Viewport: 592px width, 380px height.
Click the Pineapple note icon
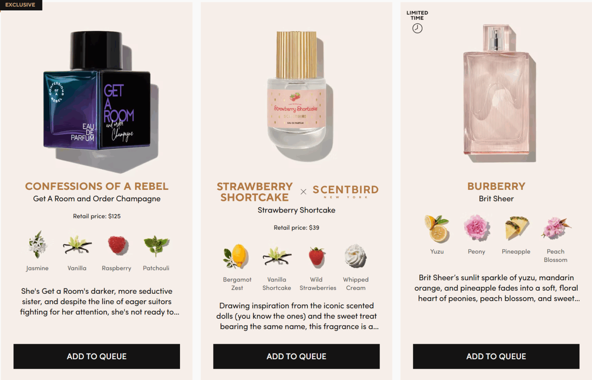pyautogui.click(x=516, y=228)
